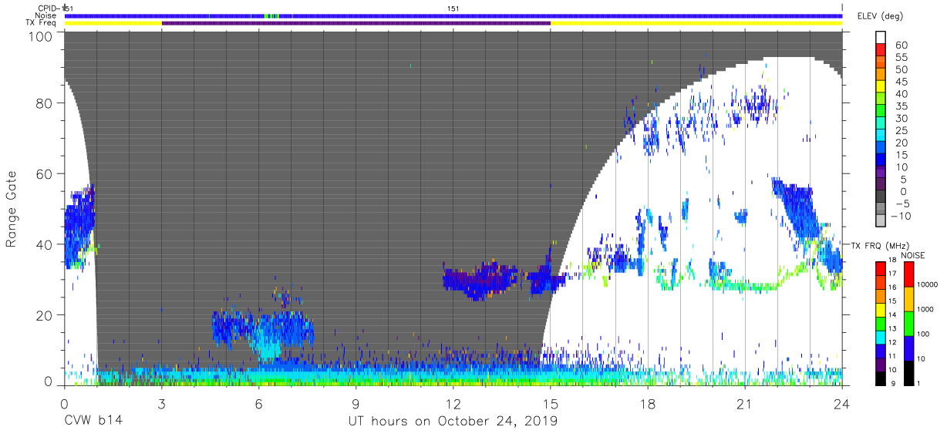Click the TX FRQ (MHz) legend title
Viewport: 947px width, 437px height.
pos(880,245)
